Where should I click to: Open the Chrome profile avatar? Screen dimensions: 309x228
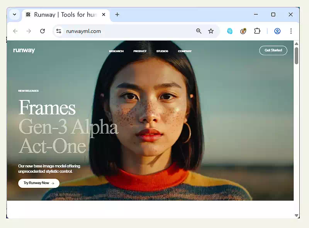click(277, 31)
